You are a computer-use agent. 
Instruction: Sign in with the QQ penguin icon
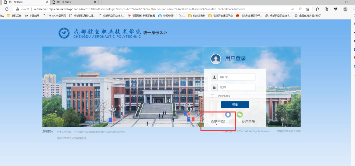click(x=228, y=114)
